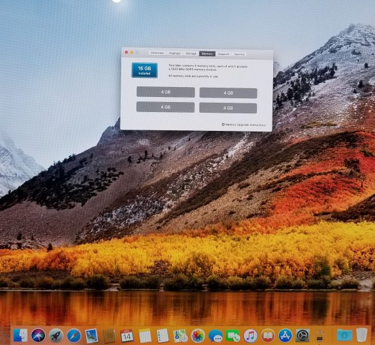Viewport: 375px width, 345px height.
Task: Open Trash in the dock
Action: [x=361, y=335]
